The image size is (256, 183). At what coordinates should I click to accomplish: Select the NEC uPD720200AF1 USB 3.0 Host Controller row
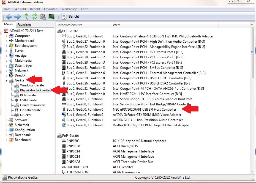[x=145, y=110]
